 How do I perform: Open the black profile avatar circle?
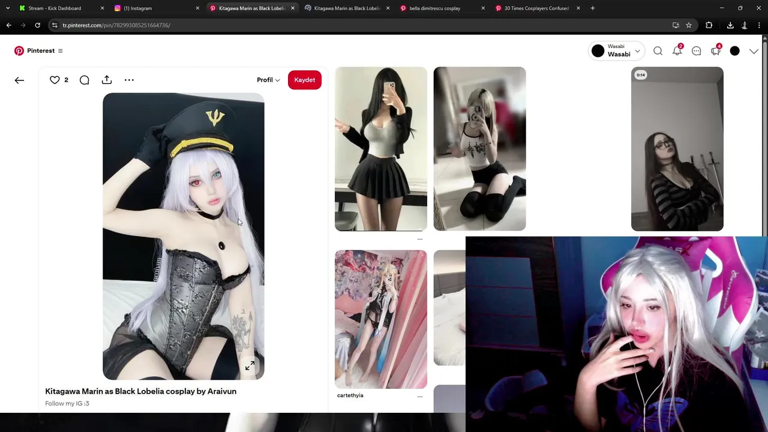click(x=735, y=51)
